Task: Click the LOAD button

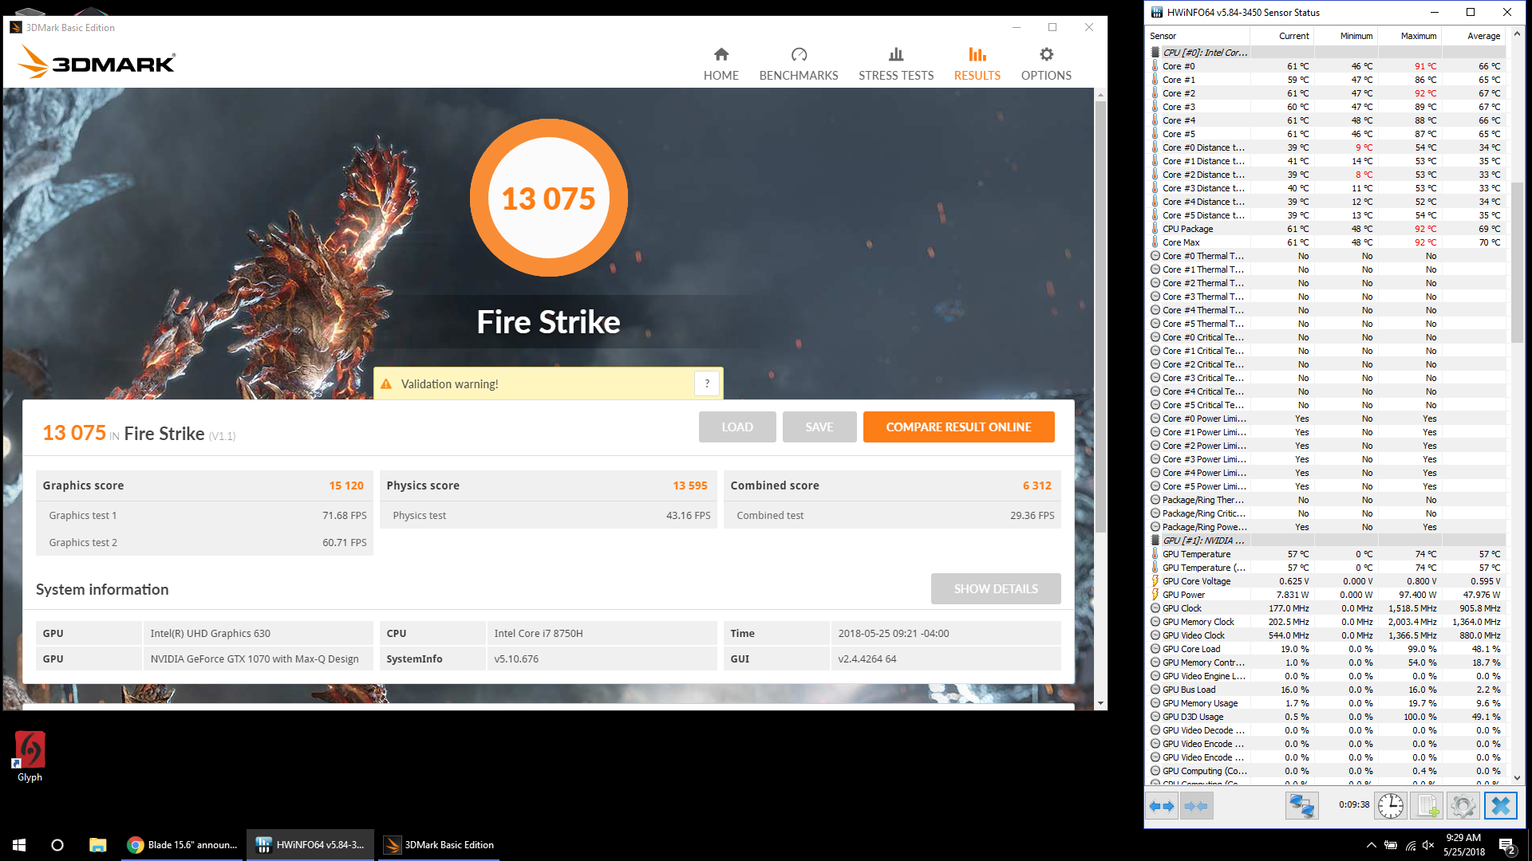Action: click(737, 427)
